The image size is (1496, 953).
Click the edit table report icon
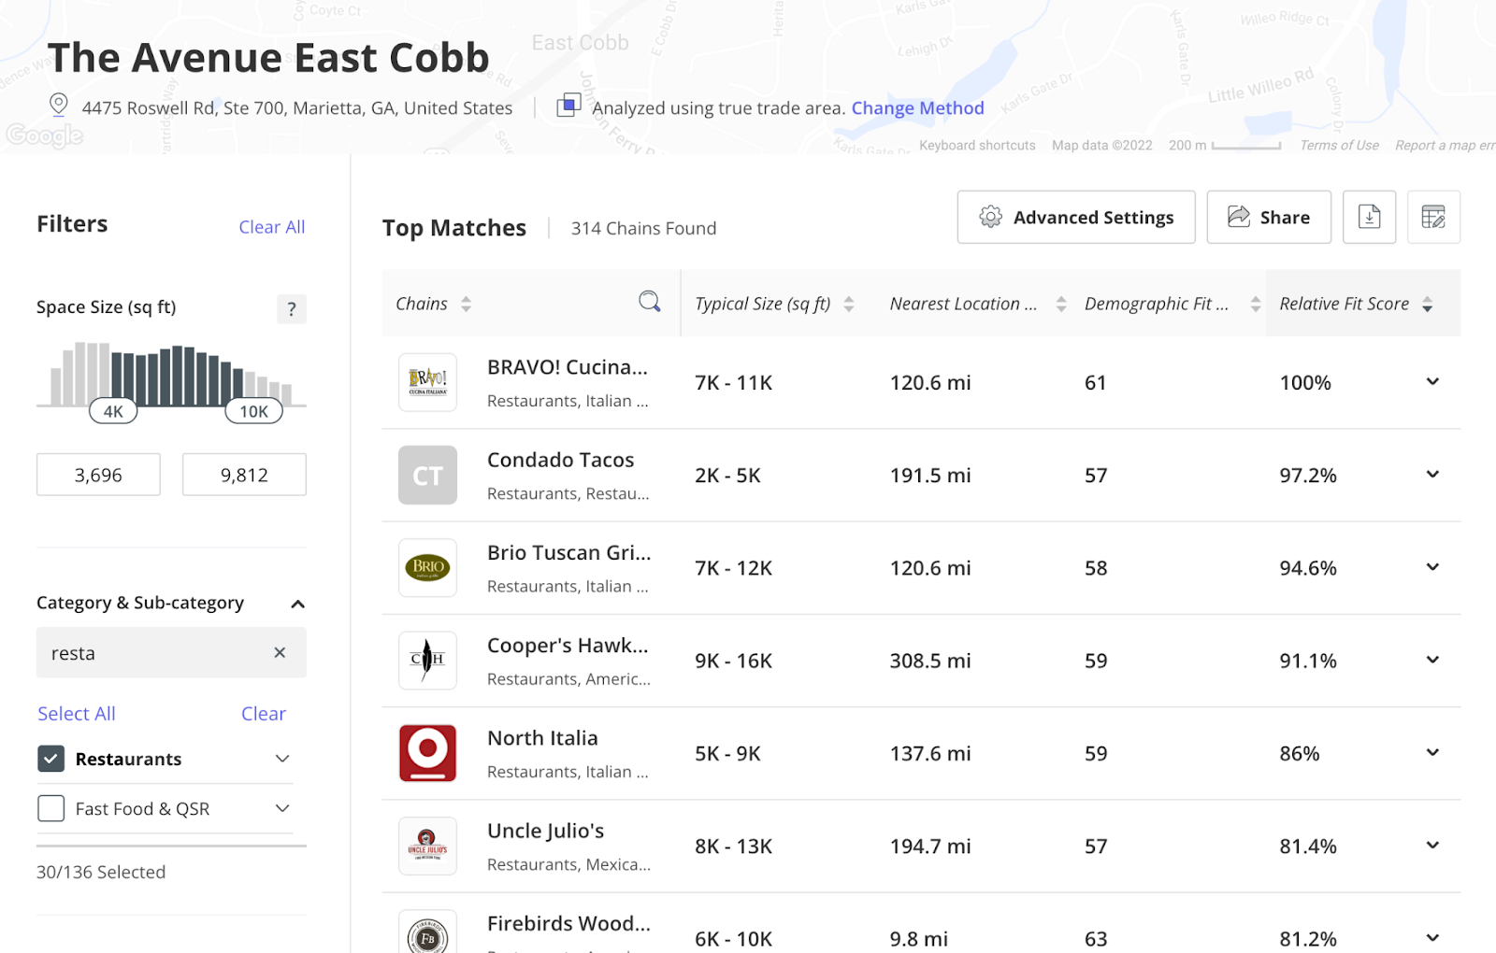(1433, 217)
